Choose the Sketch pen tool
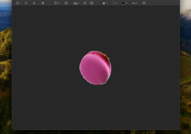The width and height of the screenshot is (191, 134). point(34,3)
